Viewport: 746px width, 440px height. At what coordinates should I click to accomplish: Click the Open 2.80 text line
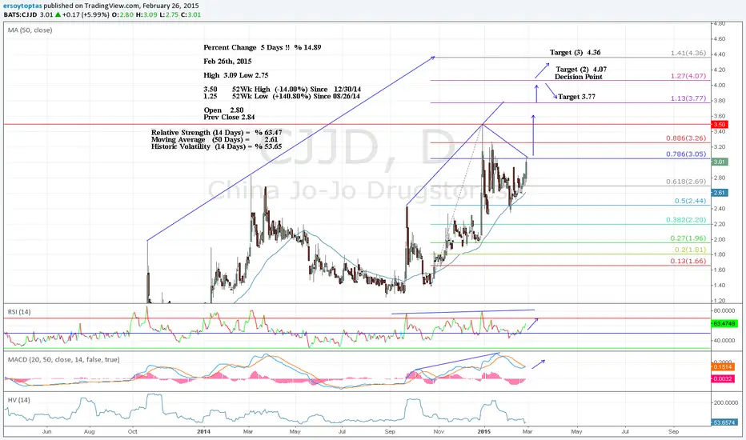click(x=223, y=110)
